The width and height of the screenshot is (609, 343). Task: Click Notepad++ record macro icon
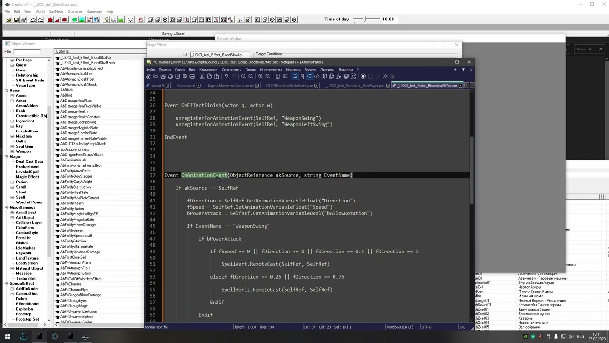click(x=363, y=76)
